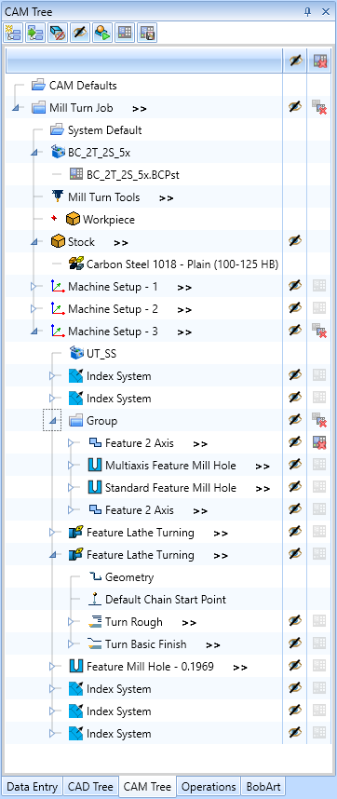Toggle visibility eye for Stock

(x=295, y=241)
